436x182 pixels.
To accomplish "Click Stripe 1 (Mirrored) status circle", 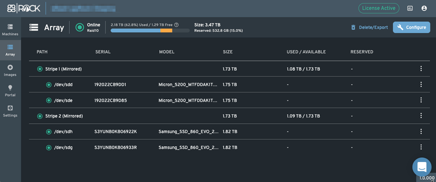I will [x=40, y=69].
